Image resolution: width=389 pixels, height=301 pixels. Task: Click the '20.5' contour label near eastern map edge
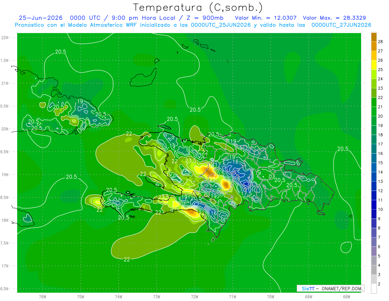coord(343,149)
